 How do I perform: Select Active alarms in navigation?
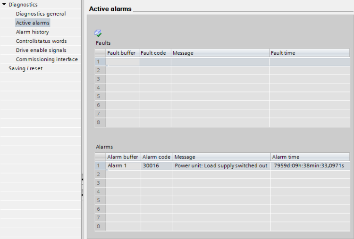(x=33, y=23)
